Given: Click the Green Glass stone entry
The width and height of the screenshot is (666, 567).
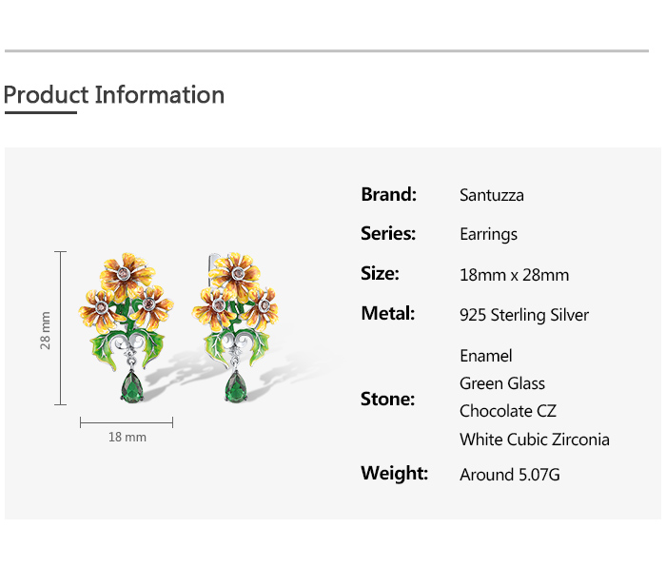Looking at the screenshot, I should 501,383.
